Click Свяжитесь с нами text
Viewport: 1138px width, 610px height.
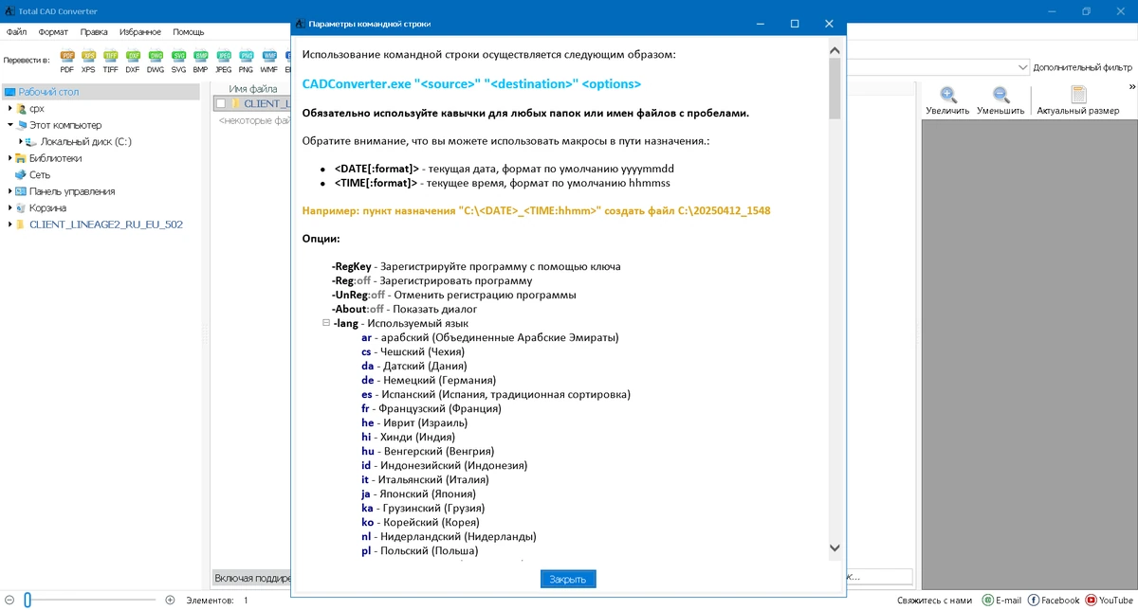pyautogui.click(x=934, y=600)
